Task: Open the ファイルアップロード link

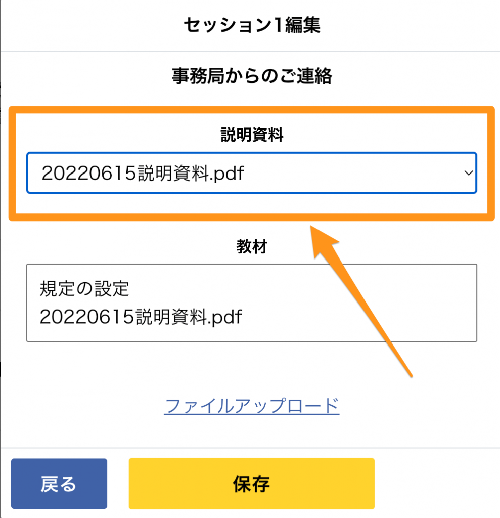Action: click(252, 406)
